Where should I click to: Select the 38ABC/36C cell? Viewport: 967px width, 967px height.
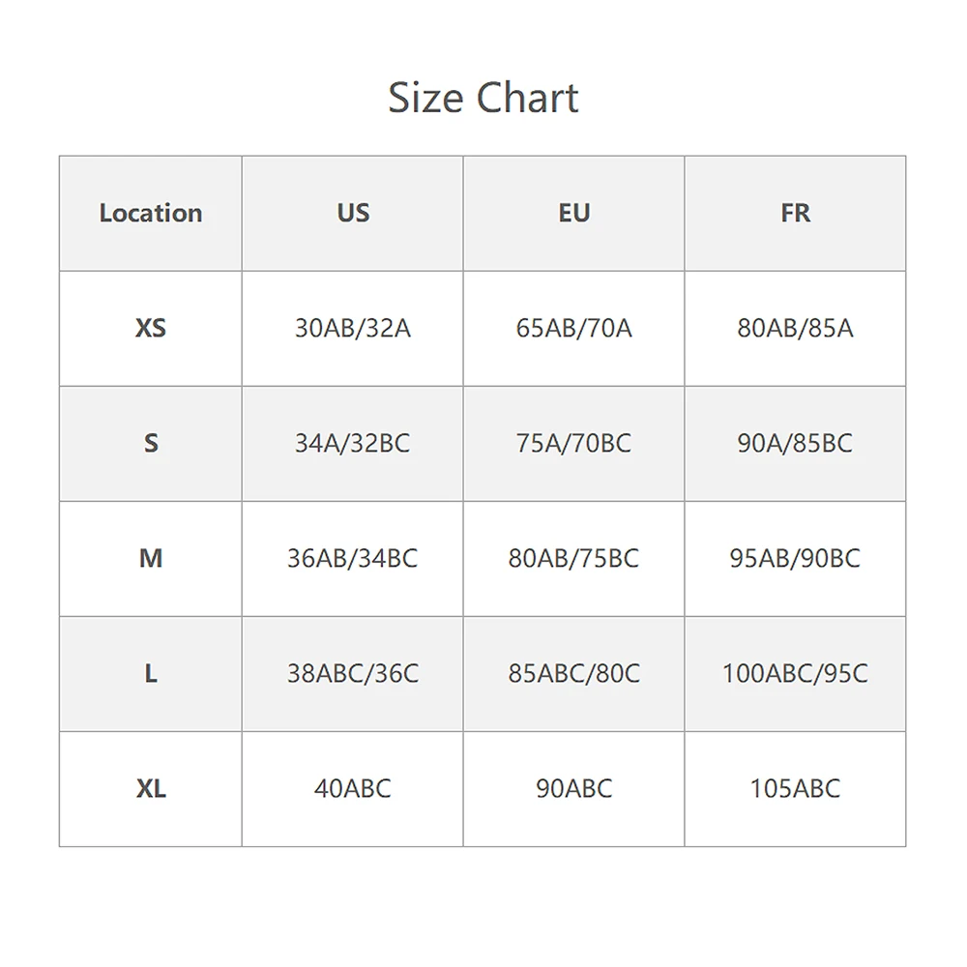(x=353, y=673)
